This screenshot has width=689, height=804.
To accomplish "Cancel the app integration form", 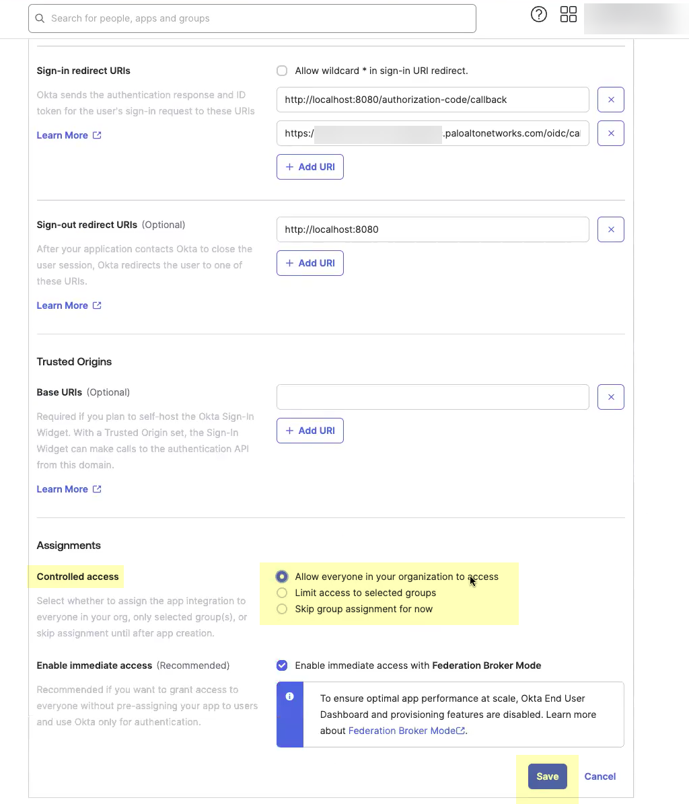I will [600, 776].
